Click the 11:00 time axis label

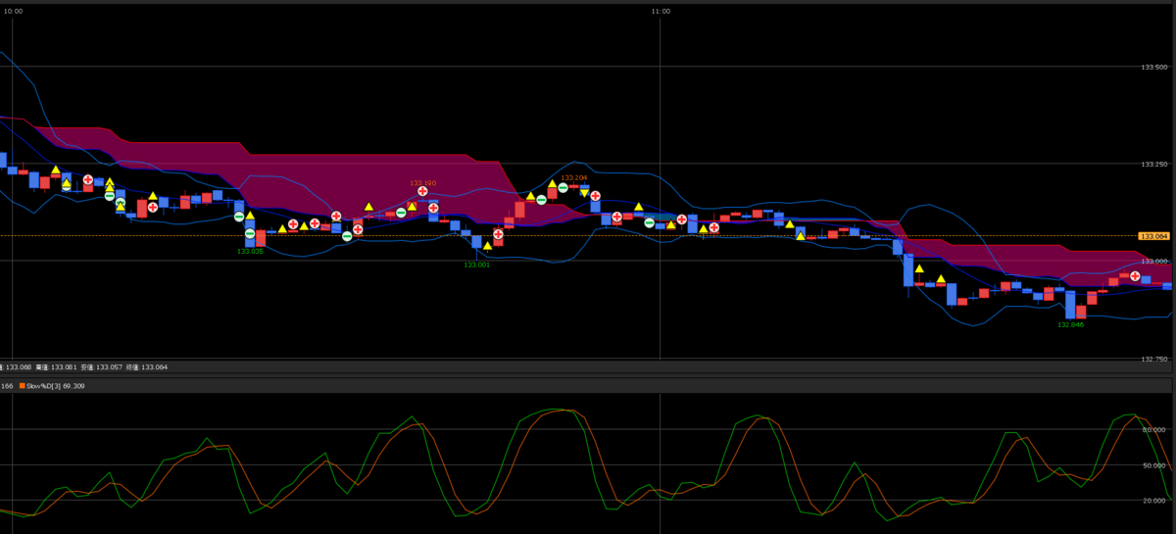661,11
